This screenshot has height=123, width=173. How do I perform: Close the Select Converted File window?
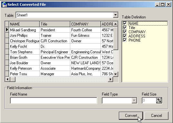click(168, 5)
